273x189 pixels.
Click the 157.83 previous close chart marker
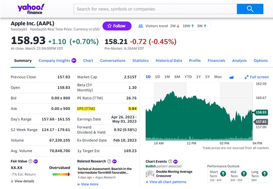(261, 122)
